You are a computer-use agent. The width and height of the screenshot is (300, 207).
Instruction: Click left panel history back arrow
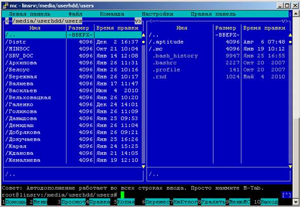tap(7, 21)
